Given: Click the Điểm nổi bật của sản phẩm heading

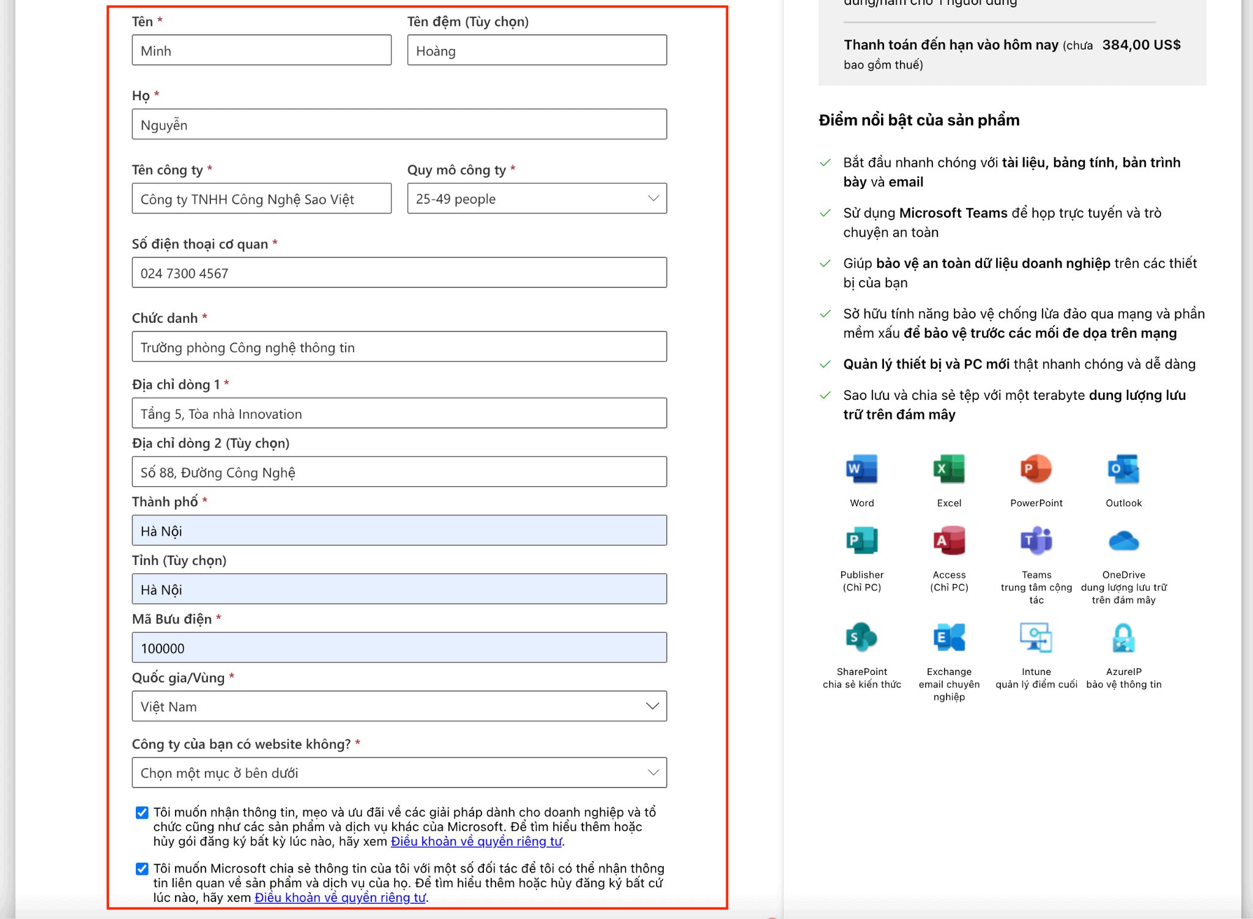Looking at the screenshot, I should (919, 120).
